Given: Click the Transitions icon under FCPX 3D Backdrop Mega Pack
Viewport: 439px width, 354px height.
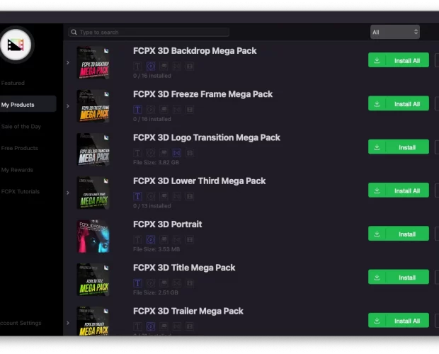Looking at the screenshot, I should point(177,67).
